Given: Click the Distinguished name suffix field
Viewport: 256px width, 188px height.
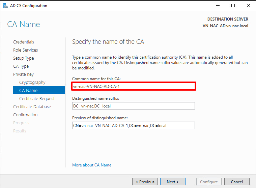Looking at the screenshot, I should 134,106.
